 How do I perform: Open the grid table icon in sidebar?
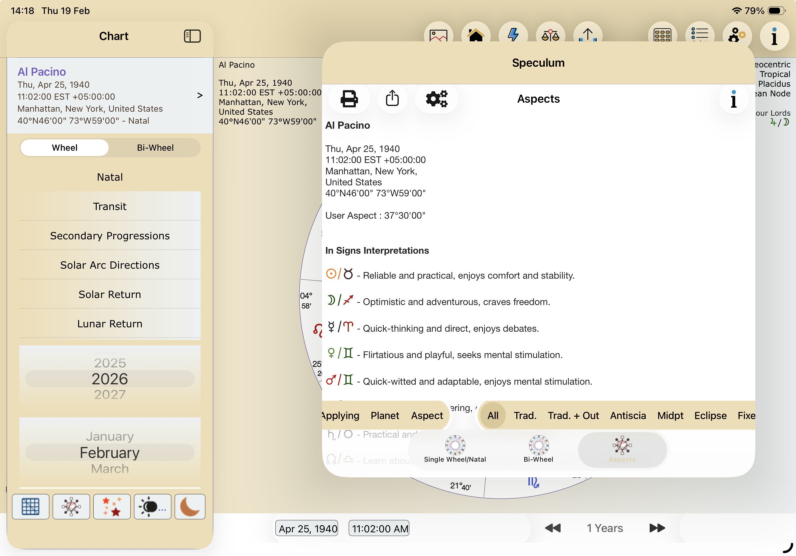31,506
